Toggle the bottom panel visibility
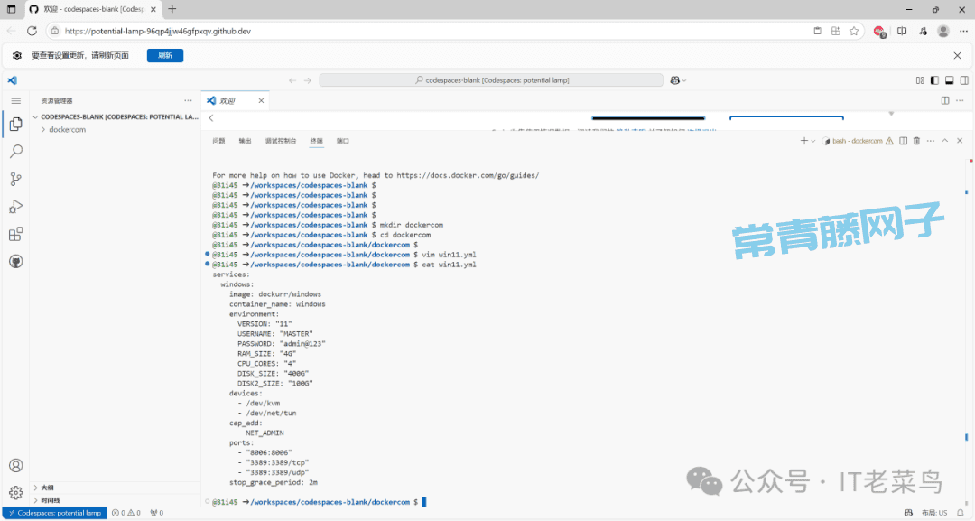The image size is (975, 521). click(950, 80)
